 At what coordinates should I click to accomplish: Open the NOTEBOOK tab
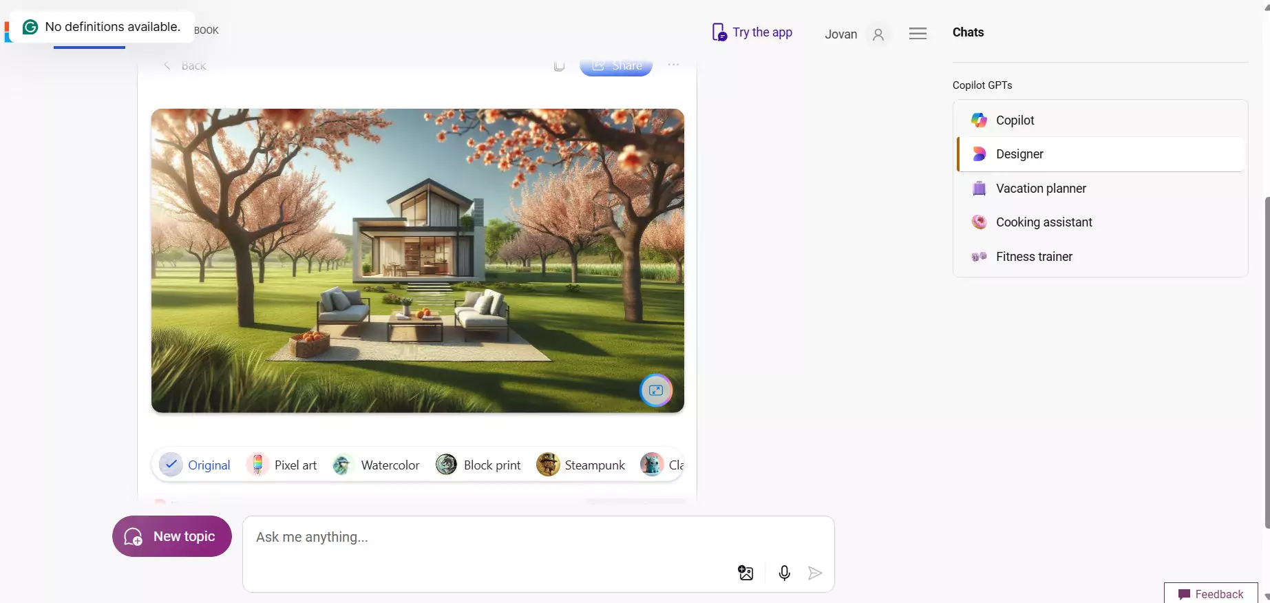[x=207, y=30]
